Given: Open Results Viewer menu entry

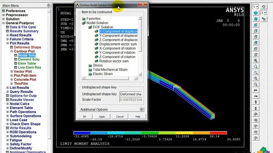Looking at the screenshot, I should coord(22,100).
